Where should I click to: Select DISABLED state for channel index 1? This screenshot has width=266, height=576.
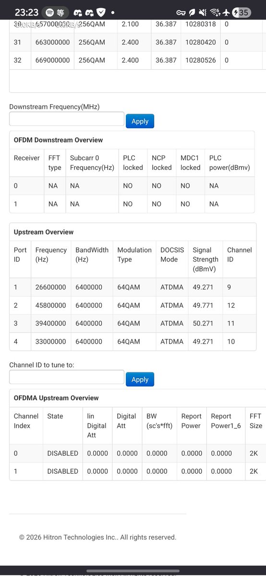click(x=62, y=471)
